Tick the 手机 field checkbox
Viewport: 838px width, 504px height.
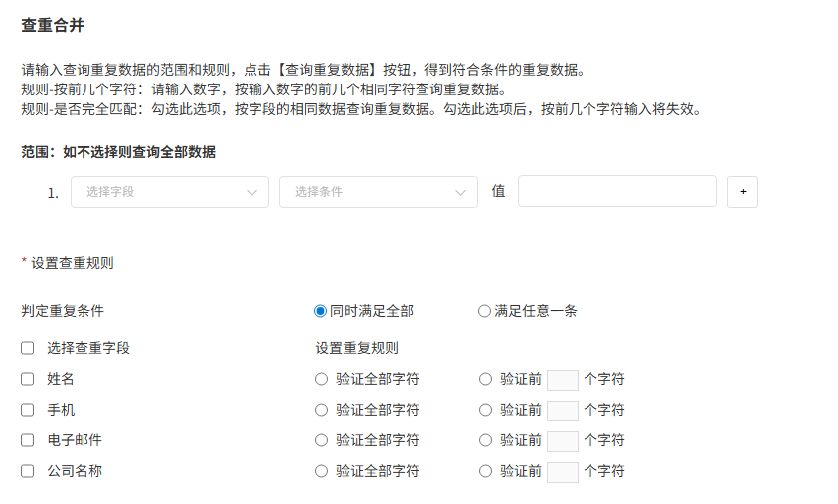[x=28, y=410]
